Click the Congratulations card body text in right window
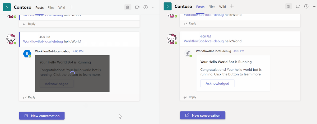This screenshot has width=317, height=124. click(231, 72)
